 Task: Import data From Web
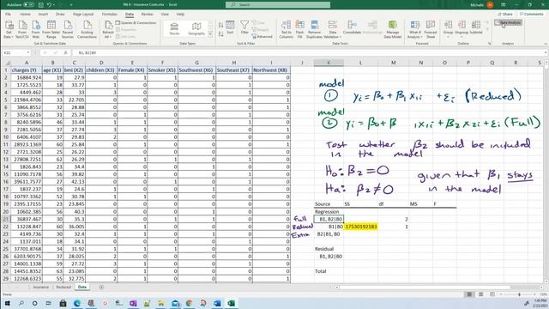tap(36, 29)
